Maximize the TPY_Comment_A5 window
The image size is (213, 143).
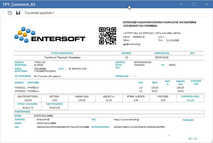coord(194,4)
